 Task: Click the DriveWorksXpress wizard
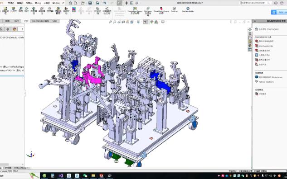pos(161,10)
